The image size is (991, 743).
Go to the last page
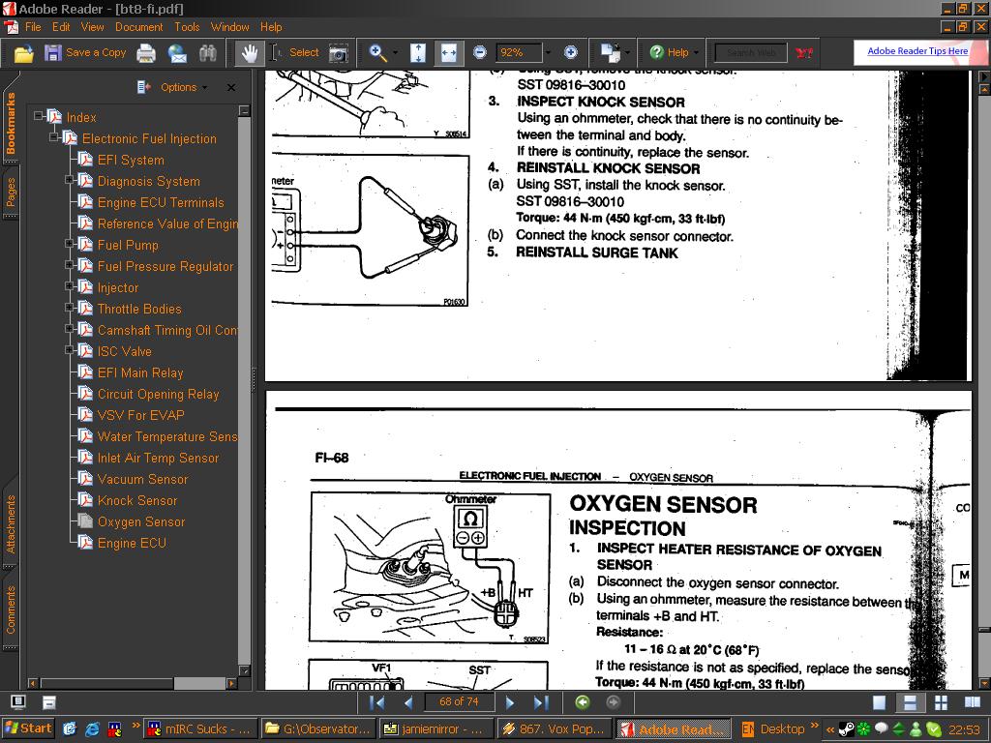[541, 702]
